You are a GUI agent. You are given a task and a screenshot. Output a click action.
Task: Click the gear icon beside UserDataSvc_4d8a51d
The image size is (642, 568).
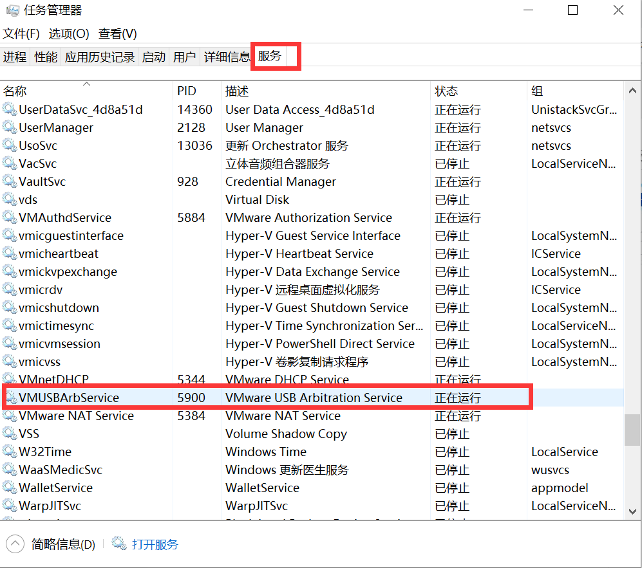point(10,109)
